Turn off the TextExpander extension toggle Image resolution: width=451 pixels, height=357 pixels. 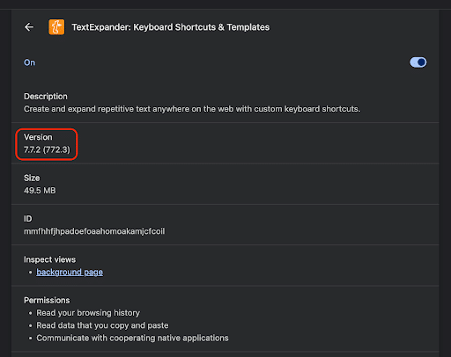pos(418,62)
